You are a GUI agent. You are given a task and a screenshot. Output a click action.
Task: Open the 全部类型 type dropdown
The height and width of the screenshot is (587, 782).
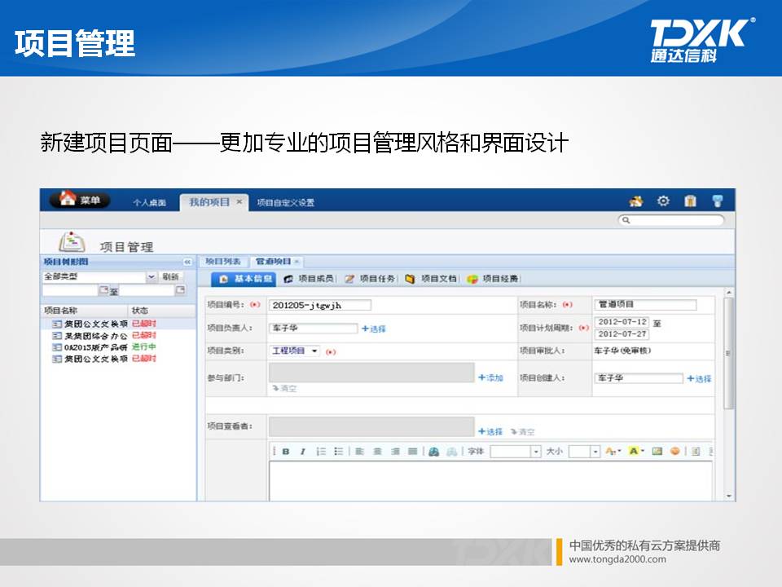pos(99,276)
